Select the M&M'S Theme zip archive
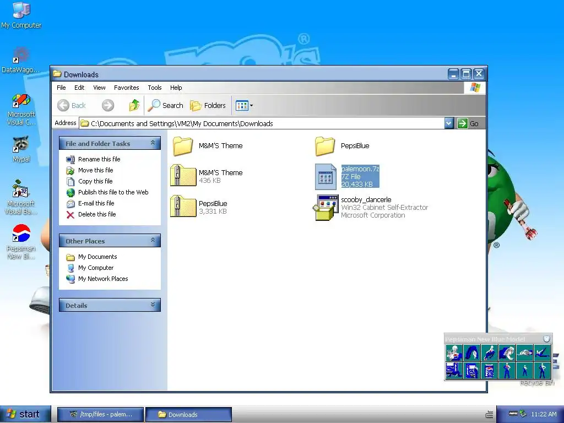Image resolution: width=564 pixels, height=423 pixels. 207,176
